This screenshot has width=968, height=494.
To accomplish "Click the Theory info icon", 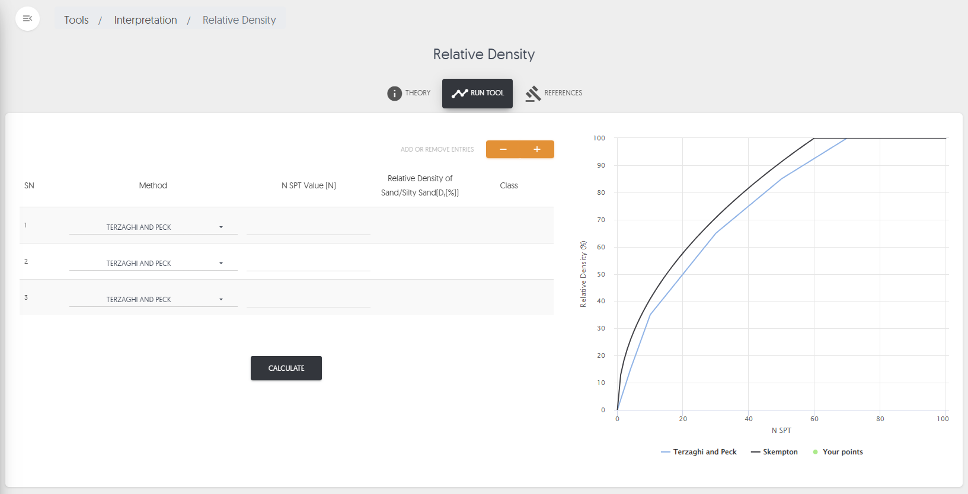I will coord(394,94).
